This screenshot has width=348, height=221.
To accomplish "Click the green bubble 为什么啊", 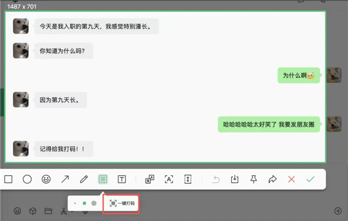I will click(299, 75).
